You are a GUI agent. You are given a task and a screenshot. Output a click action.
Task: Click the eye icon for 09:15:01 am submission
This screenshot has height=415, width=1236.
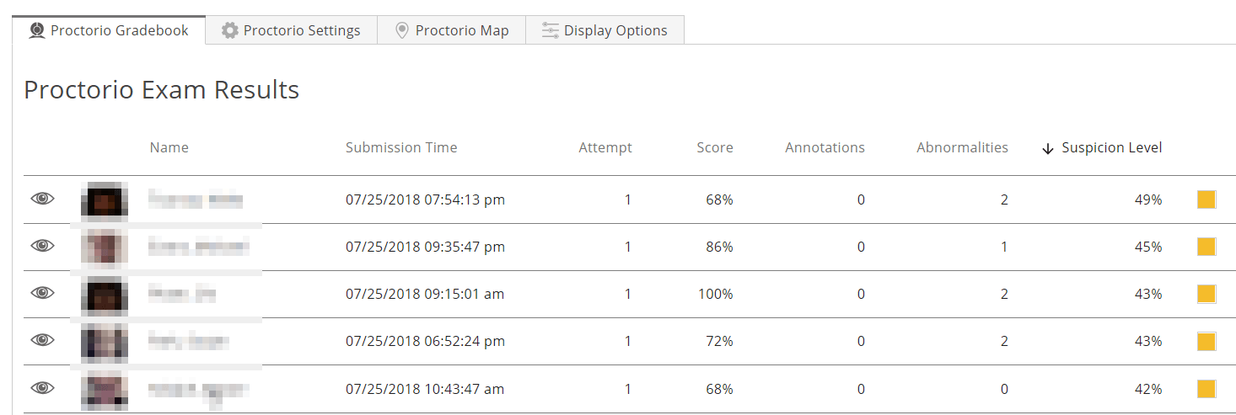click(x=42, y=294)
